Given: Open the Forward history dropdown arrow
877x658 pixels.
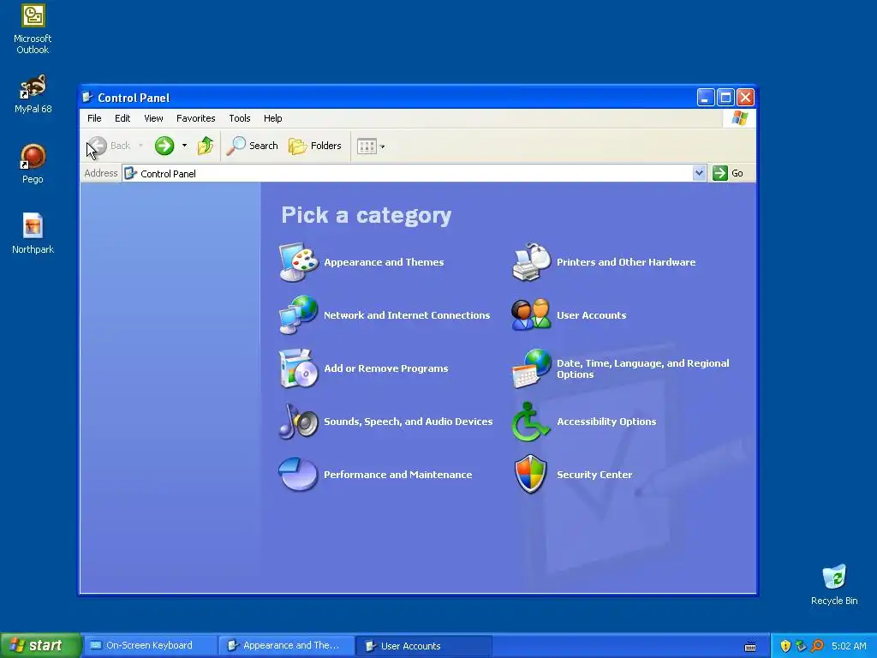Looking at the screenshot, I should [185, 146].
